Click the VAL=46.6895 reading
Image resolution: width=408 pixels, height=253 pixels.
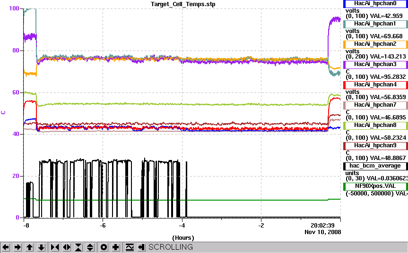(388, 117)
